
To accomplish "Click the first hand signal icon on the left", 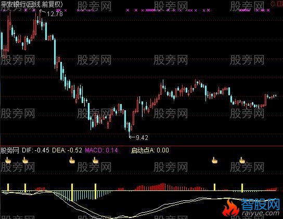I will click(8, 160).
